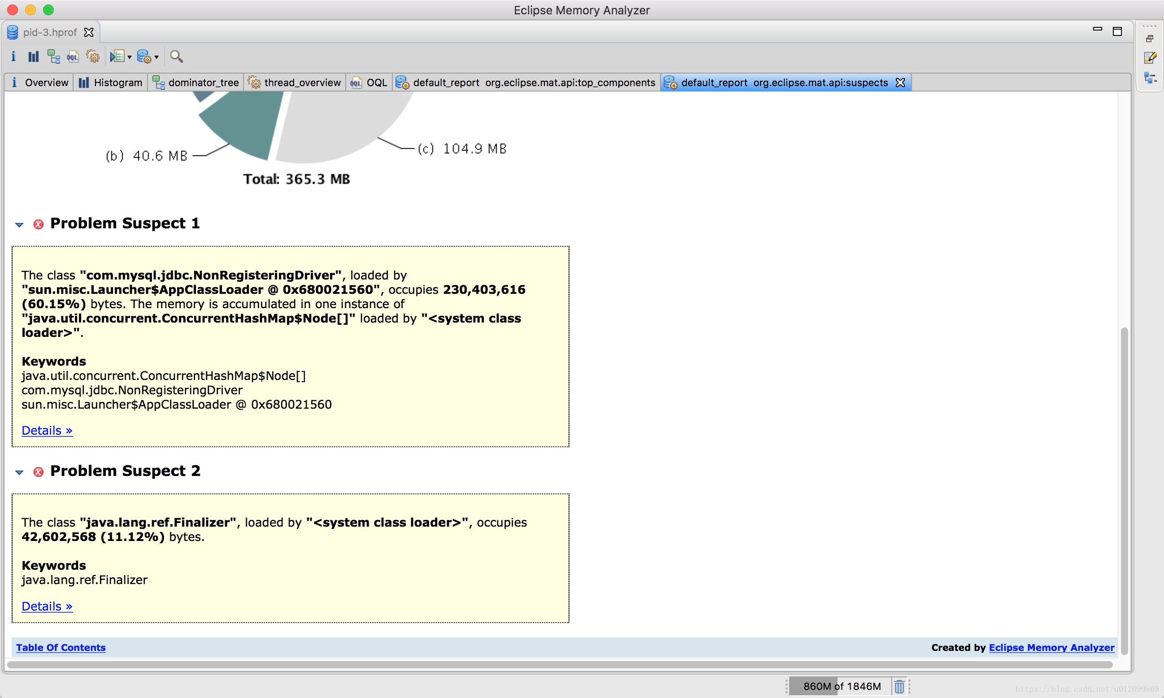Screen dimensions: 1164x698
Task: Click keyword java.util.concurrent.ConcurrentHashMap$Node[]
Action: [x=164, y=375]
